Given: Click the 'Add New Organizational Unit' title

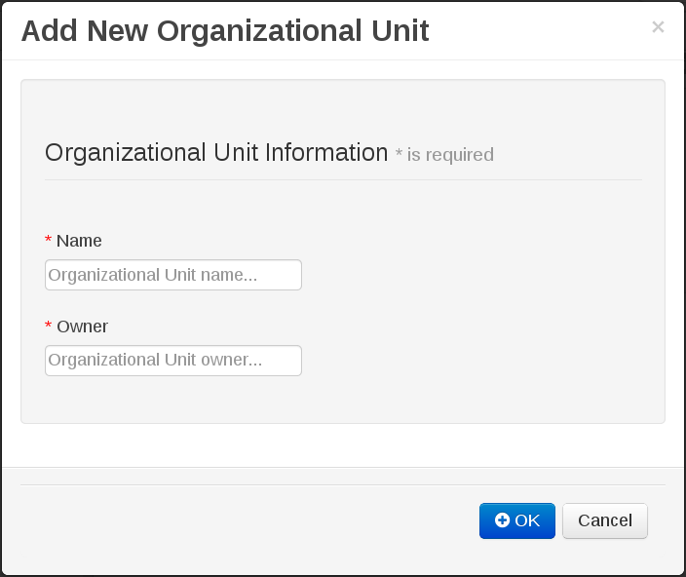Looking at the screenshot, I should (225, 30).
